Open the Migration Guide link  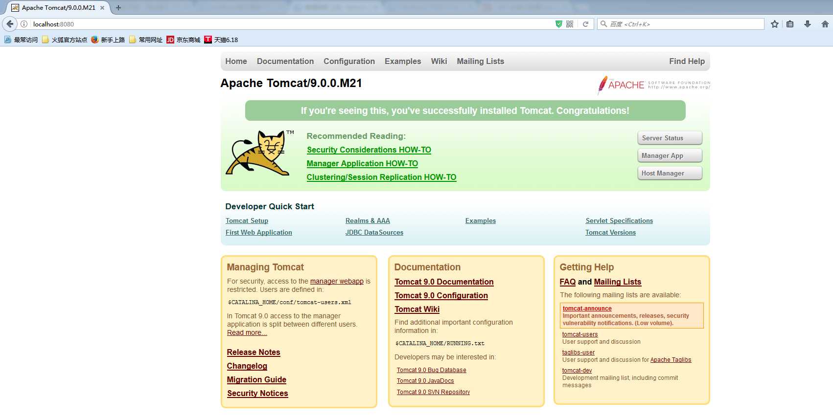click(x=256, y=379)
